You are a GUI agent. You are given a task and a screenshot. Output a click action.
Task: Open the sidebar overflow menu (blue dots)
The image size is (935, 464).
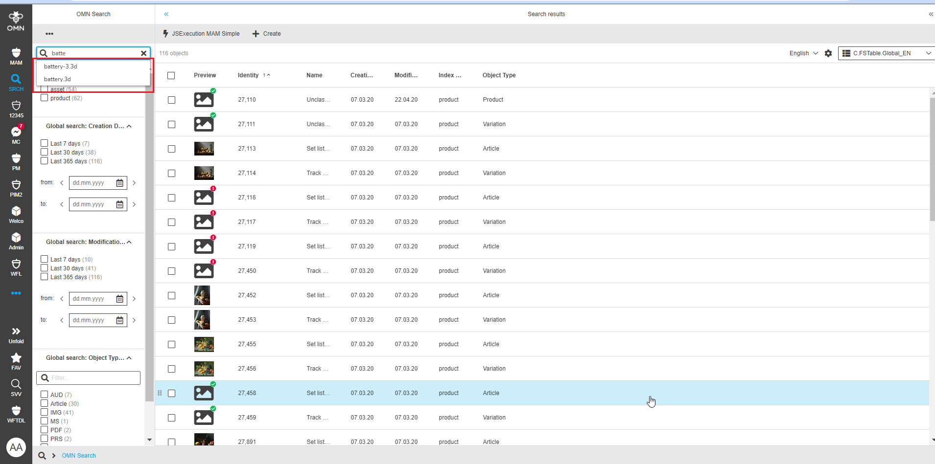[x=16, y=293]
